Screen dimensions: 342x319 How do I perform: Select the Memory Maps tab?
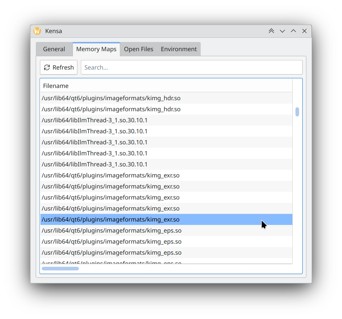coord(96,49)
